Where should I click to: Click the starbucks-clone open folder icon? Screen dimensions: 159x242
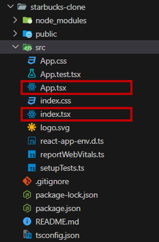click(22, 7)
